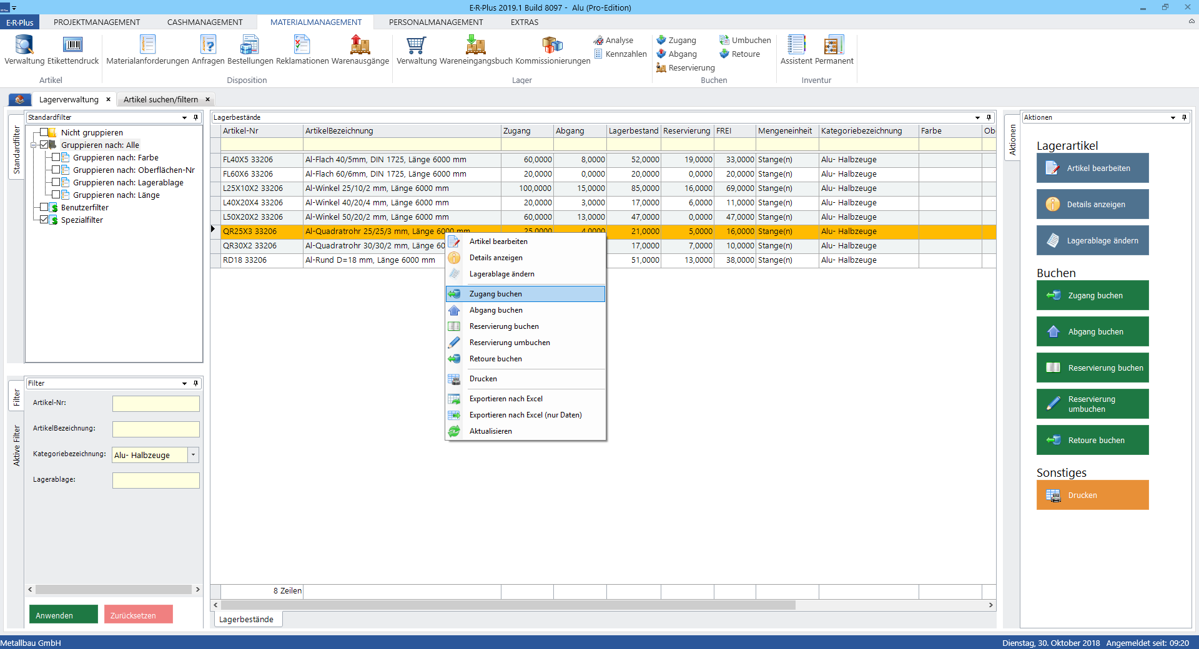Open the Aktionen panel dropdown arrow
The height and width of the screenshot is (649, 1199).
(x=1173, y=117)
